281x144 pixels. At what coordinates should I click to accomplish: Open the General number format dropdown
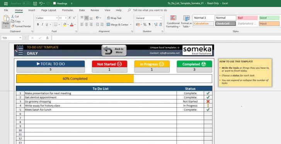click(161, 18)
